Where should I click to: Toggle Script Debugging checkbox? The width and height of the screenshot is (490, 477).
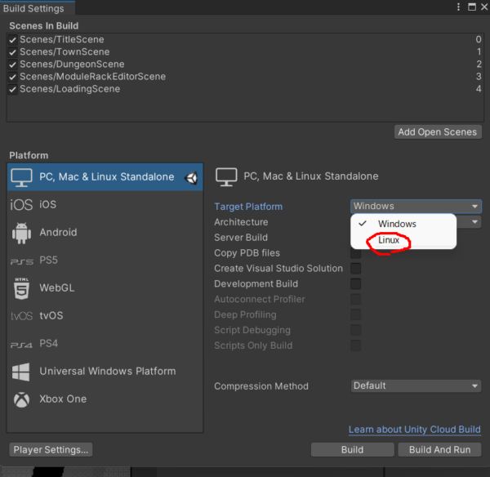tap(355, 330)
